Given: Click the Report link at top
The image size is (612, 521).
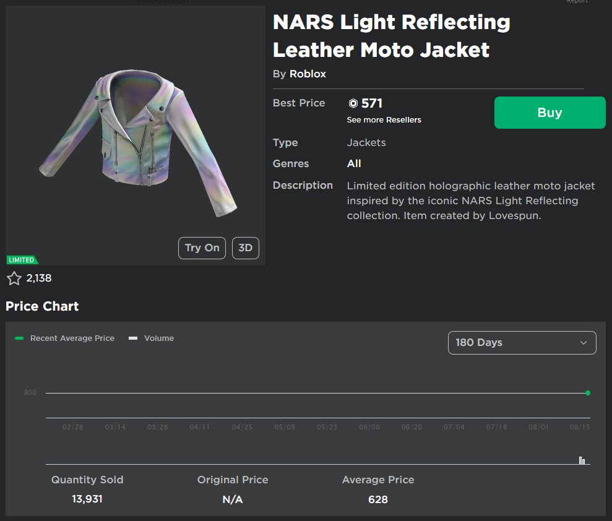Looking at the screenshot, I should [x=577, y=2].
